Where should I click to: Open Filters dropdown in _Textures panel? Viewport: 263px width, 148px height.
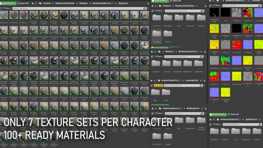[217, 6]
